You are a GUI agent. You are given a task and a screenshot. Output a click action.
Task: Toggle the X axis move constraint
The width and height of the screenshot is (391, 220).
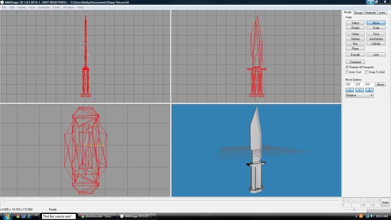349,90
